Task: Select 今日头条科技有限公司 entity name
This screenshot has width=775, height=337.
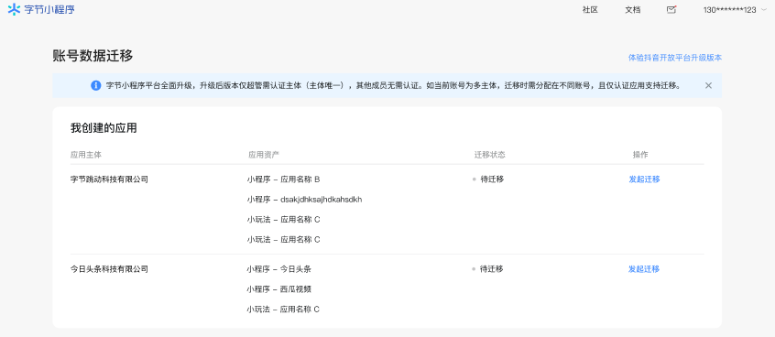Action: pyautogui.click(x=109, y=269)
